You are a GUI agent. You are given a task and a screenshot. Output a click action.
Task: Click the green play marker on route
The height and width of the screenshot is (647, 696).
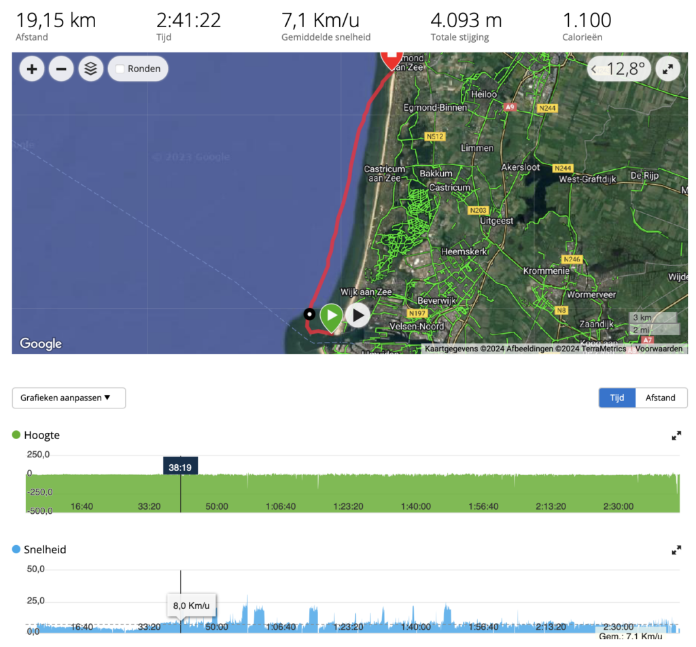coord(331,317)
